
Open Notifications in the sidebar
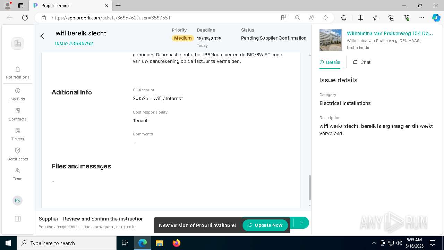[x=18, y=73]
